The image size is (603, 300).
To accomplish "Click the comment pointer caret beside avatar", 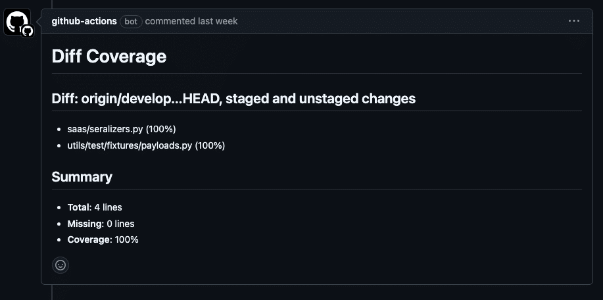I will coord(38,21).
